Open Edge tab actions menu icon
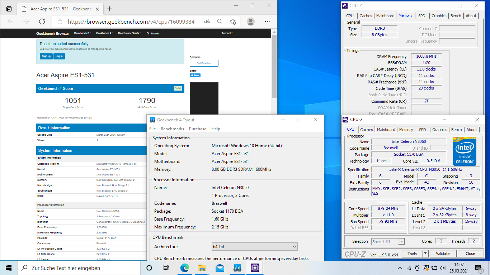Viewport: 490px width, 275px height. coord(9,9)
